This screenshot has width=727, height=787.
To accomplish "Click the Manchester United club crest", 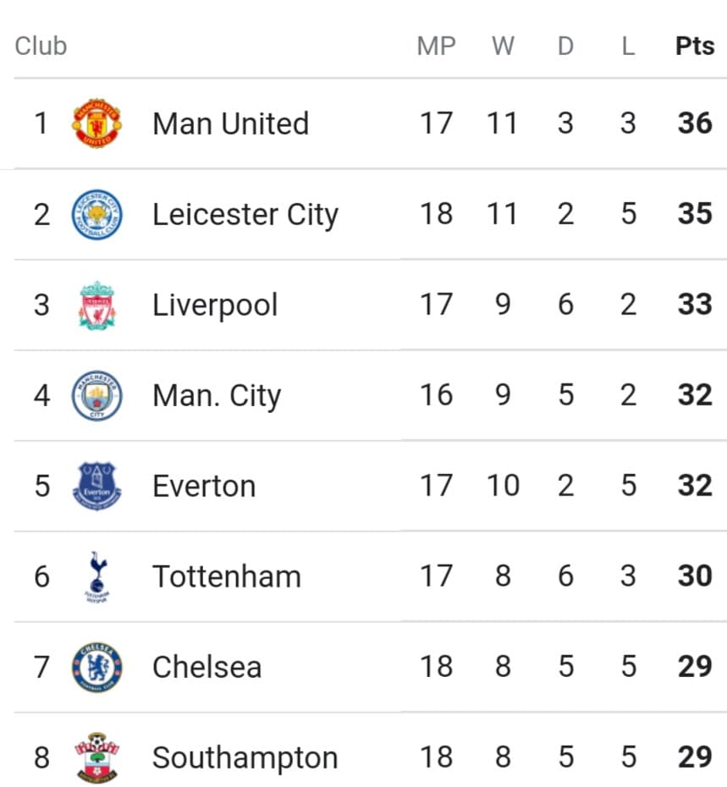I will tap(96, 123).
